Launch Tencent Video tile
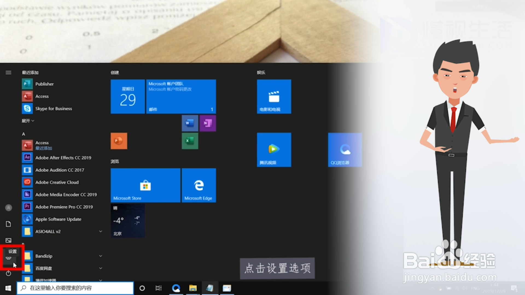Viewport: 525px width, 295px height. pyautogui.click(x=274, y=150)
